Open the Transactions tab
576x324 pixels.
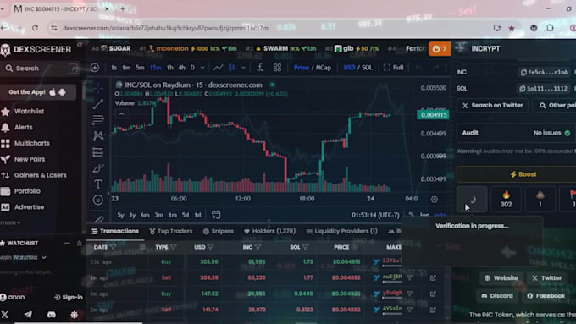click(115, 231)
